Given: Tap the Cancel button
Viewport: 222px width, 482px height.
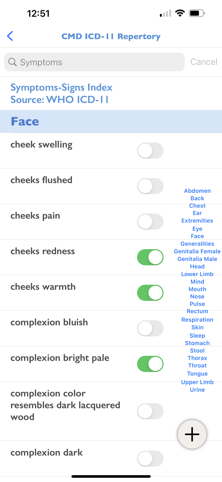Looking at the screenshot, I should tap(204, 62).
